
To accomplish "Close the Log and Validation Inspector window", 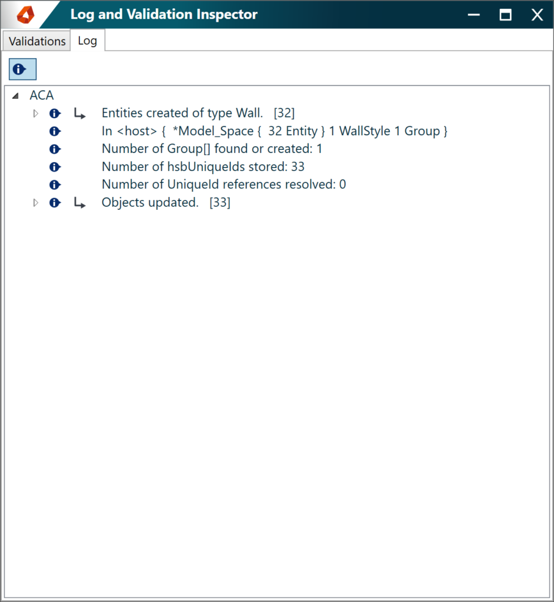I will point(537,15).
